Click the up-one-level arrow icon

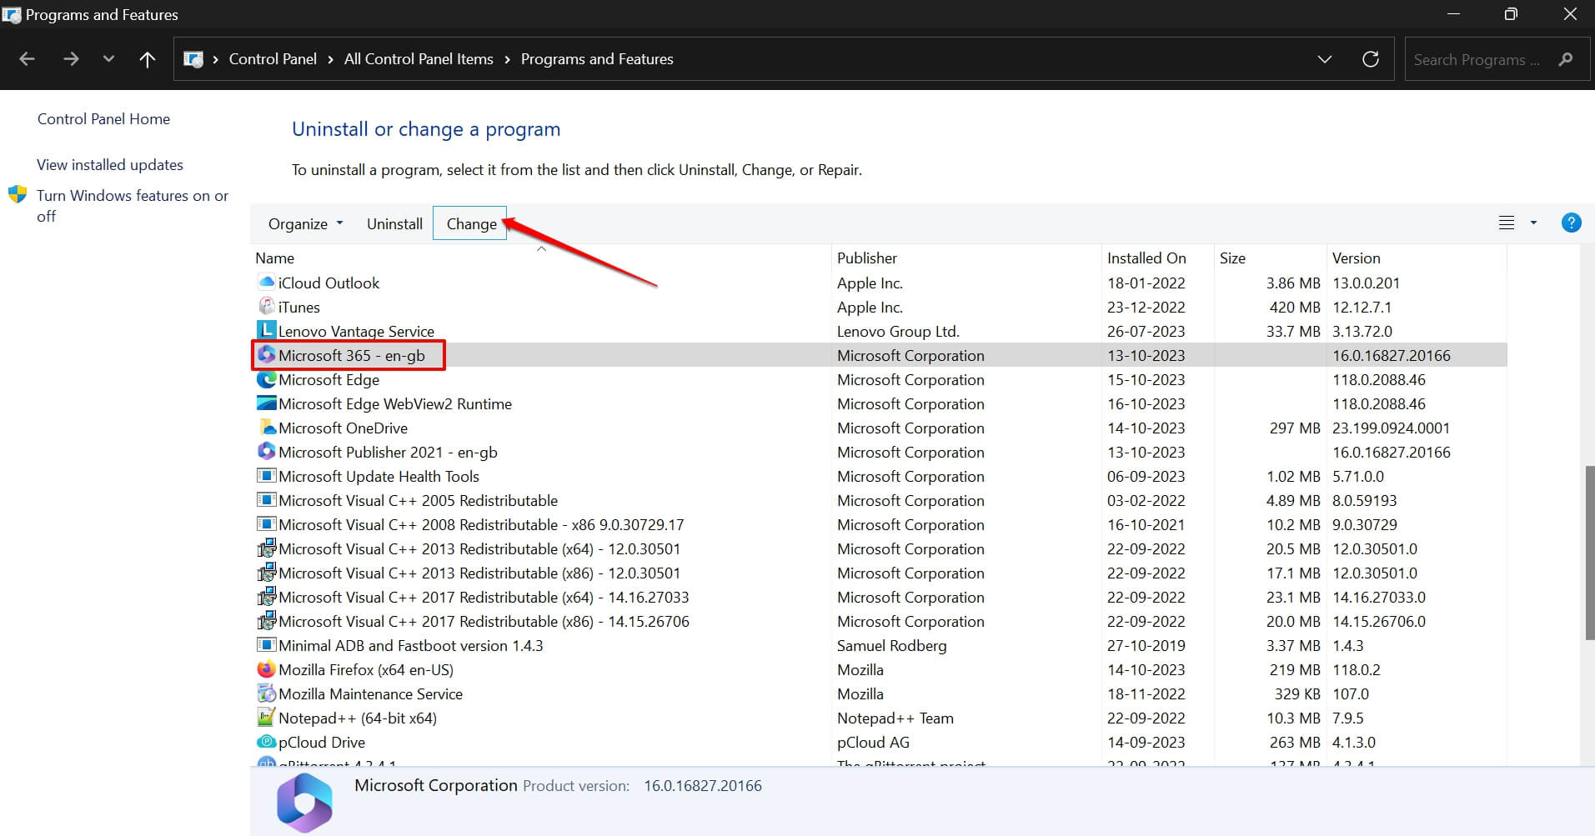147,58
